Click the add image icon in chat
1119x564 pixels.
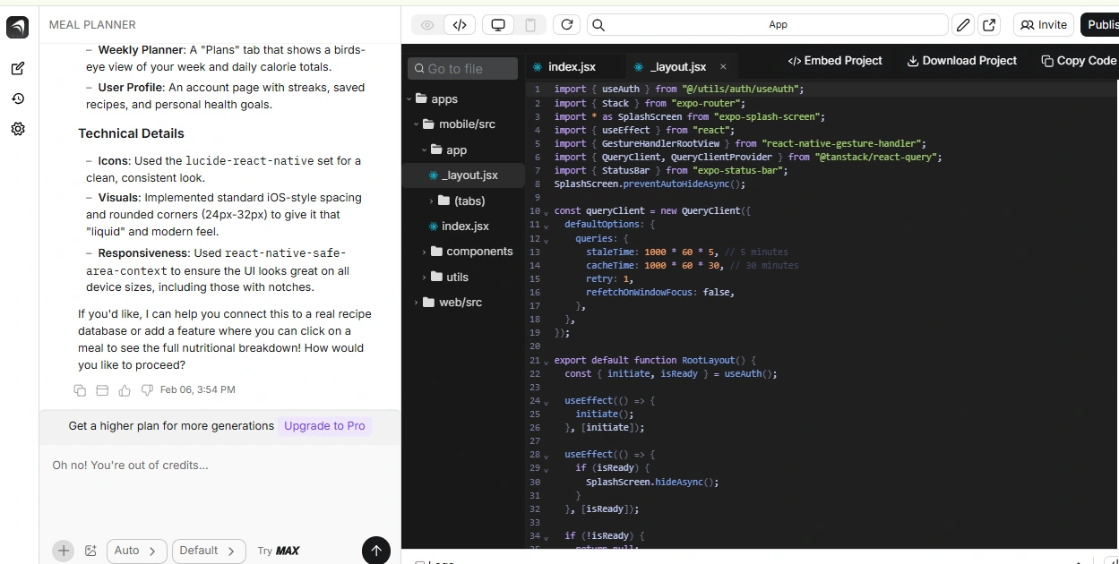tap(90, 551)
